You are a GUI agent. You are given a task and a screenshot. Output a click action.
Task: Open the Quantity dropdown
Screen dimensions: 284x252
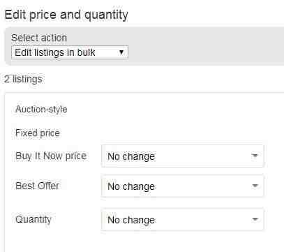(183, 219)
